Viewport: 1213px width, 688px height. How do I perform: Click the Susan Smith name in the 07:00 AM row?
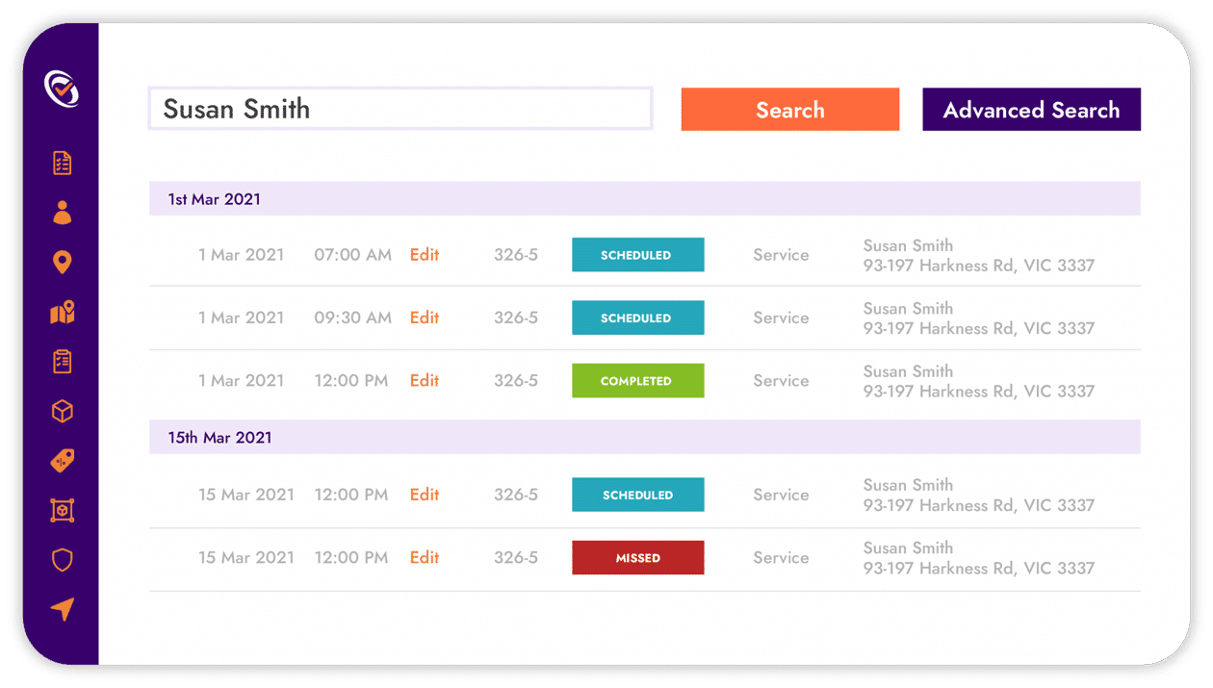tap(908, 245)
